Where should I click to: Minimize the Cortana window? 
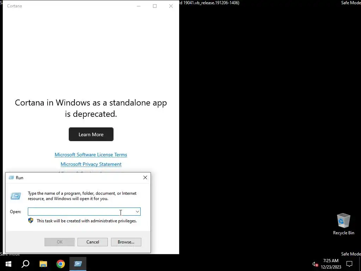139,6
